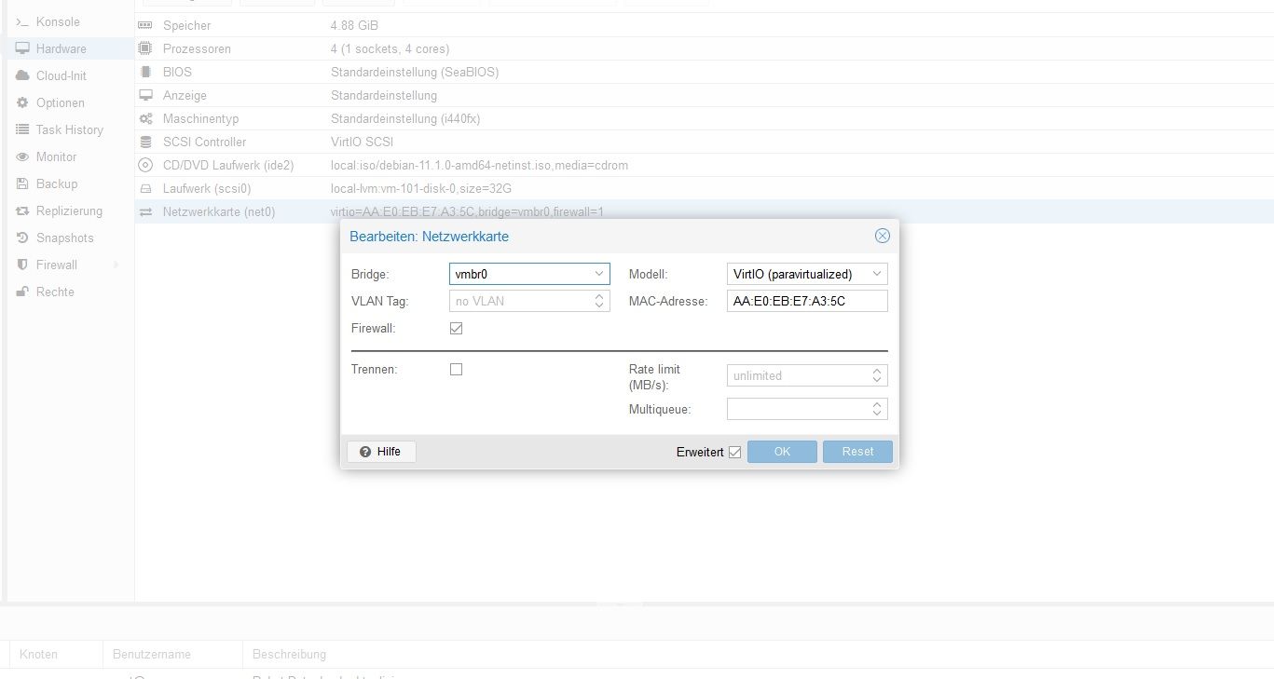The image size is (1274, 679).
Task: Open Backup via its floppy disk icon
Action: (22, 183)
